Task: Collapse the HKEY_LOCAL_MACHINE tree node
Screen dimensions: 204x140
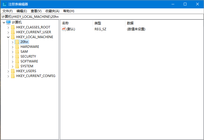Action: (x=8, y=37)
